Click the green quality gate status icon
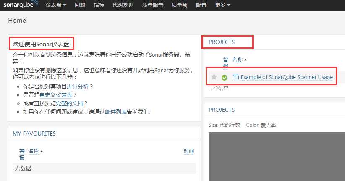345x181 pixels. (x=225, y=78)
